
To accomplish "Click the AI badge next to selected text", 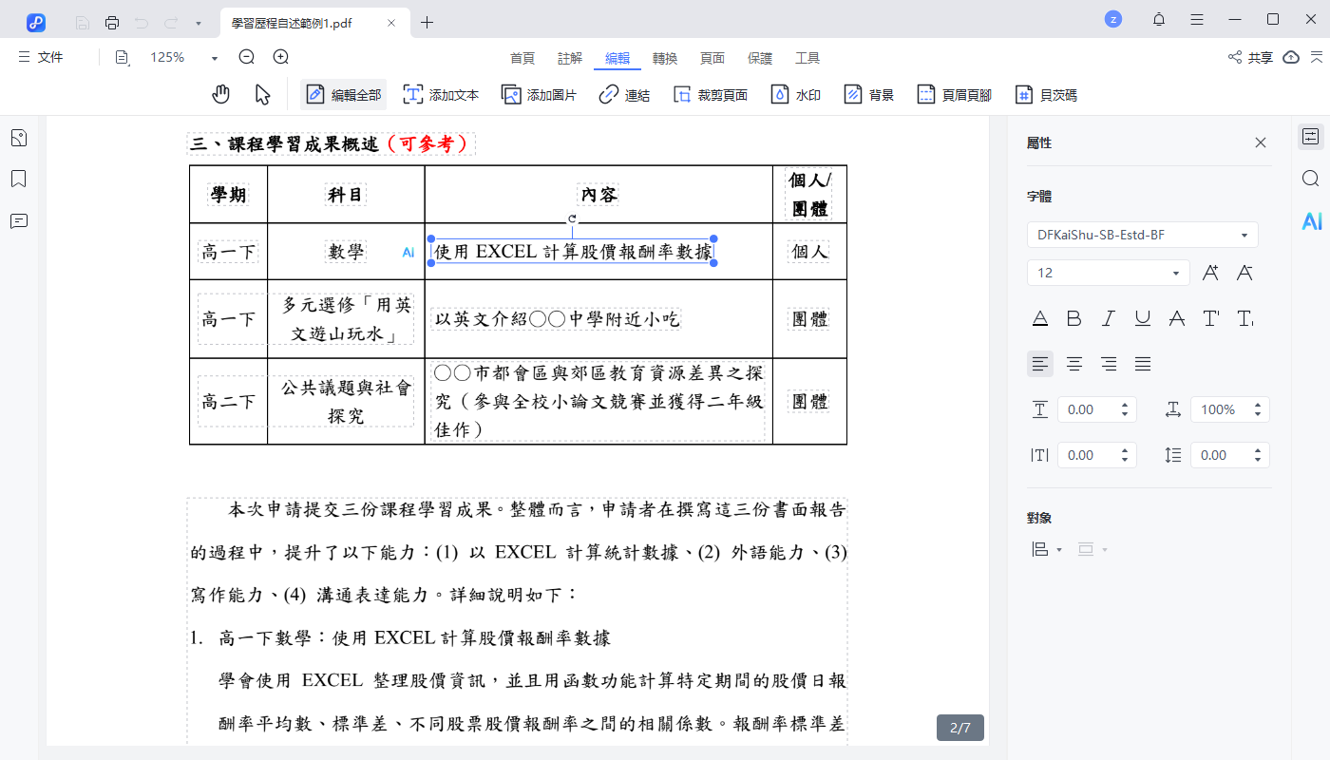I will [408, 252].
